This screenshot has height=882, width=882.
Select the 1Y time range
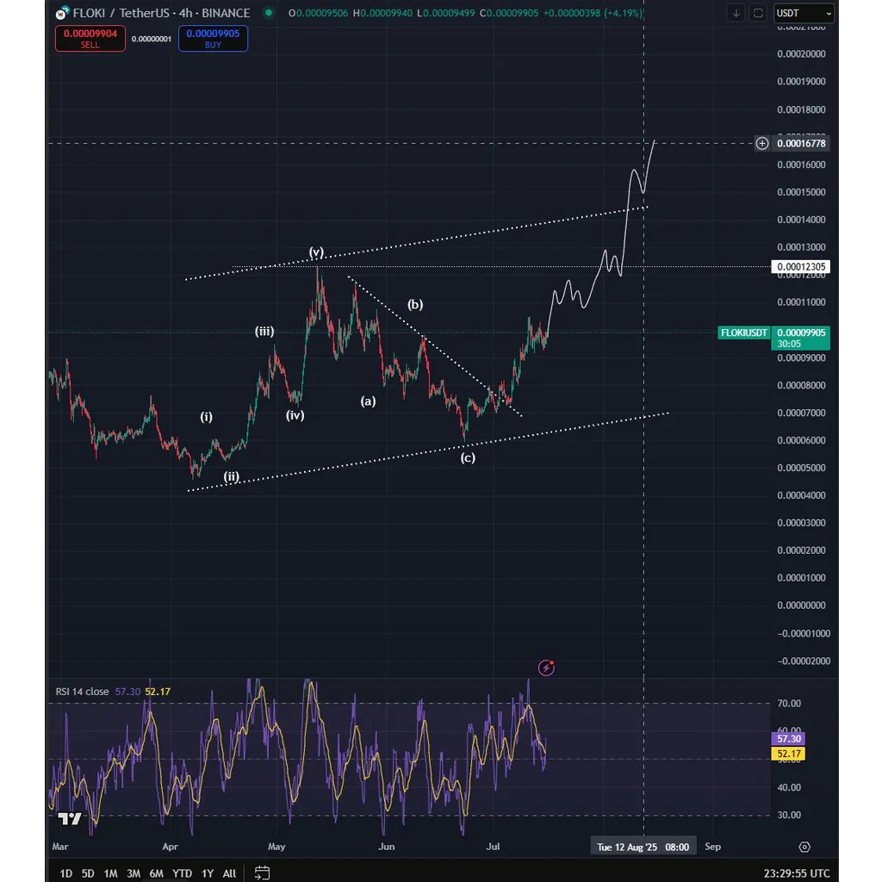[x=208, y=873]
